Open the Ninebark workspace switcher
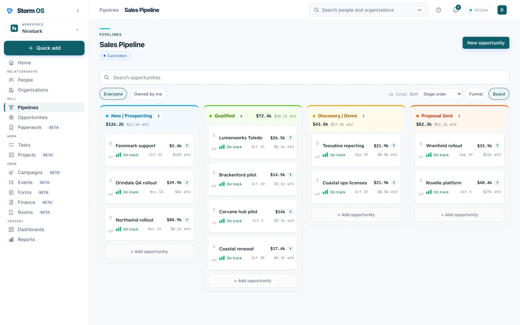 [x=44, y=28]
